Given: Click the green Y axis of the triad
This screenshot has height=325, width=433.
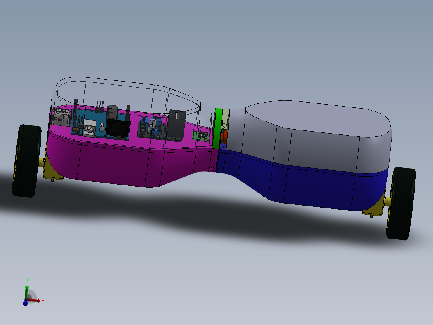Looking at the screenshot, I should (x=27, y=293).
